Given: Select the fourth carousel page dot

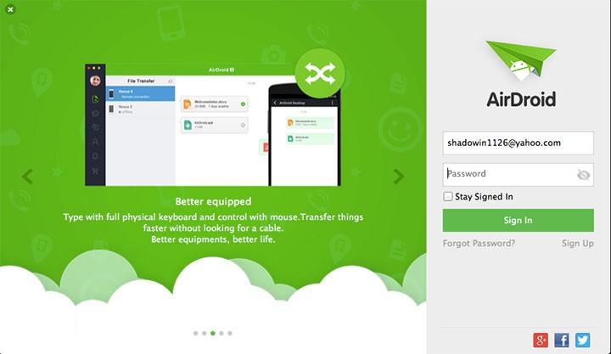Looking at the screenshot, I should coord(221,334).
